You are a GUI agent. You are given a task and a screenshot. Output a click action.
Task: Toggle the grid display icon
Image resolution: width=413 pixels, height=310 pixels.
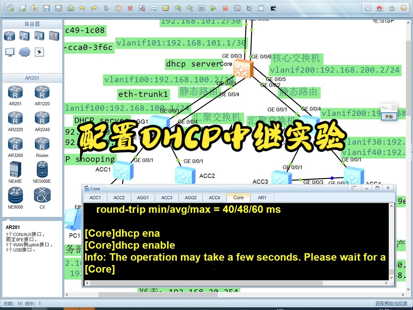(261, 8)
